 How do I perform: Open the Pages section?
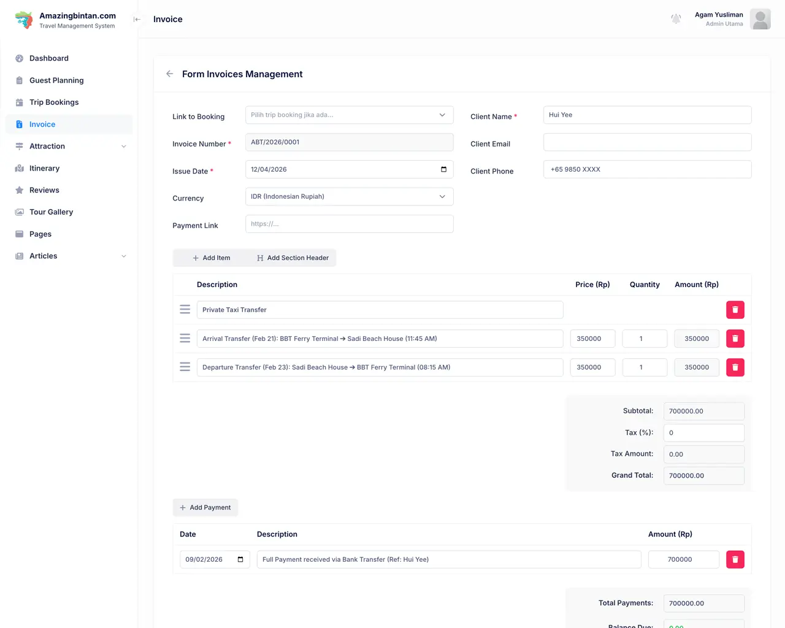pos(40,234)
